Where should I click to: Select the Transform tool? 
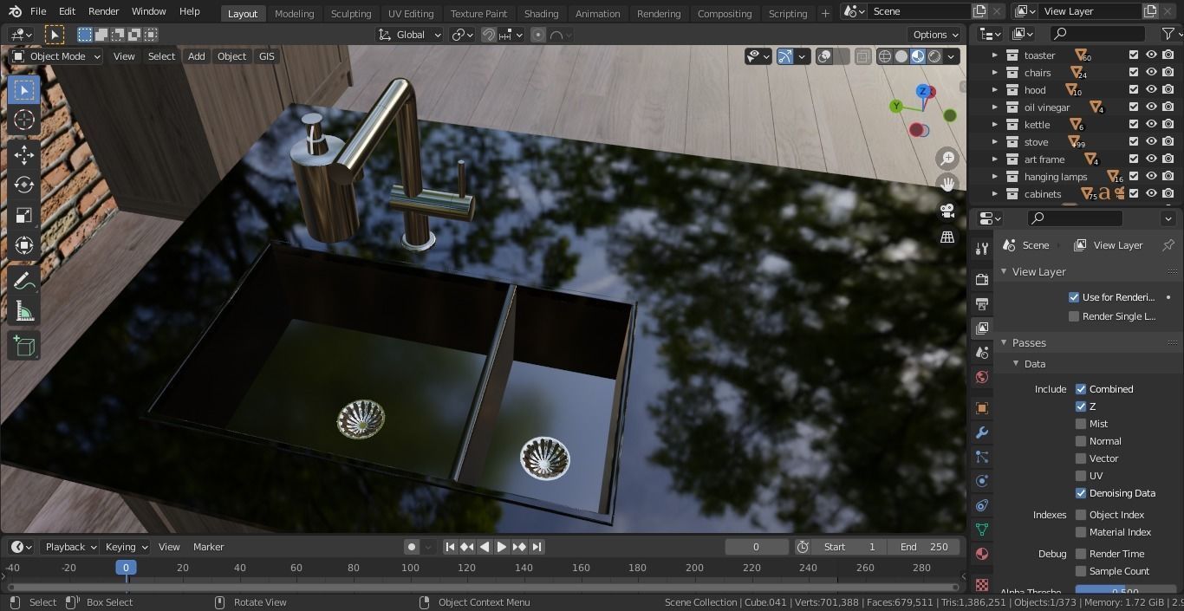(24, 245)
